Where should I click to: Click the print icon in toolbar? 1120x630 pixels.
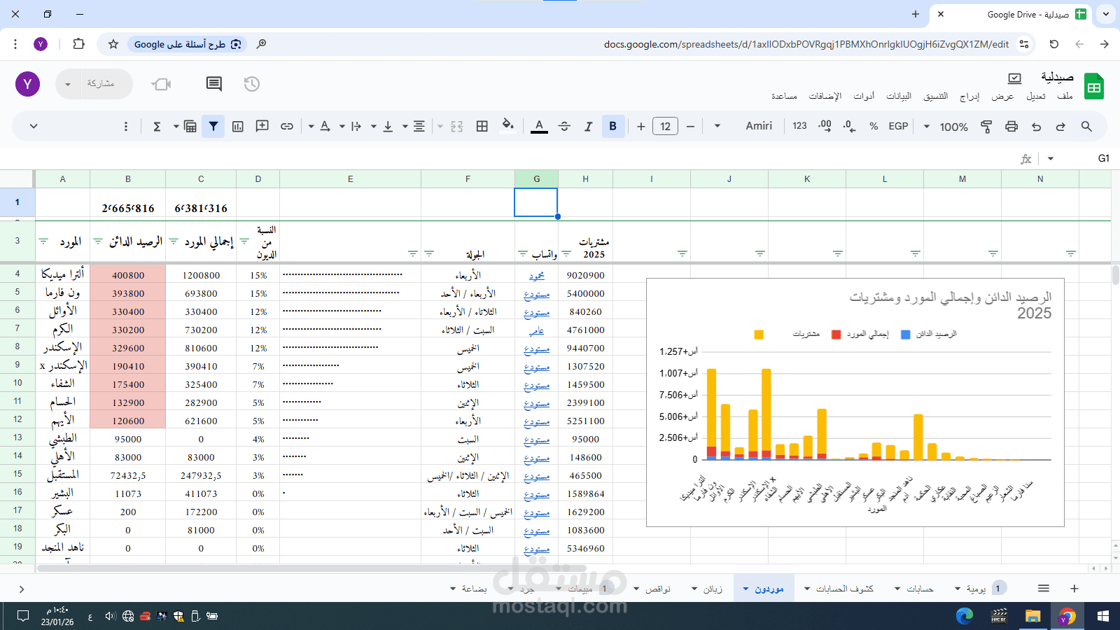click(1011, 127)
